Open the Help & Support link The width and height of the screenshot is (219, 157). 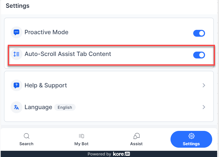tap(46, 85)
